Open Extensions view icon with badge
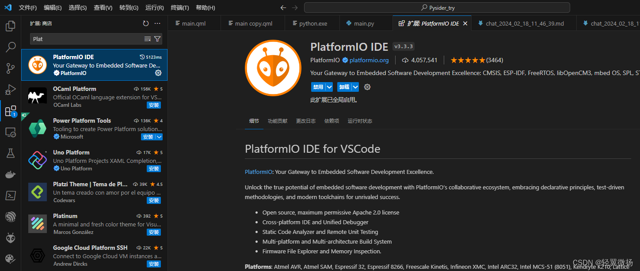Screen dimensions: 640x271 (x=10, y=111)
